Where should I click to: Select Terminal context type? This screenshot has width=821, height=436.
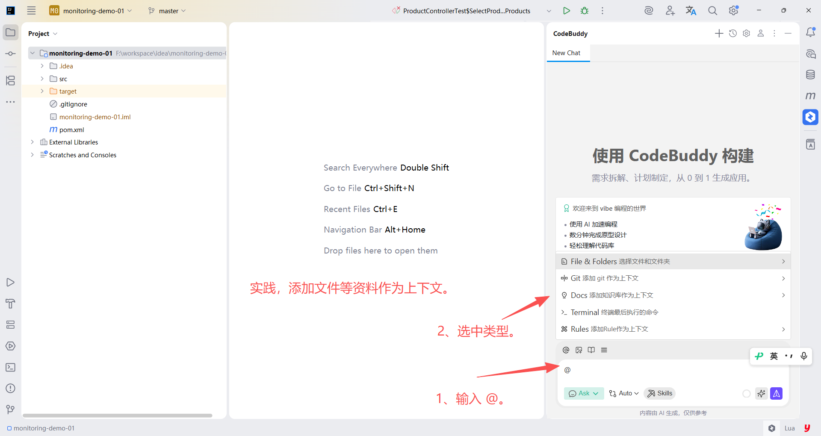tap(673, 312)
